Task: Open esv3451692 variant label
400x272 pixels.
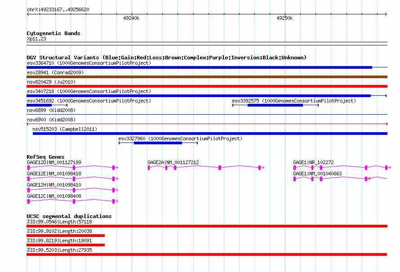Action: coord(89,101)
